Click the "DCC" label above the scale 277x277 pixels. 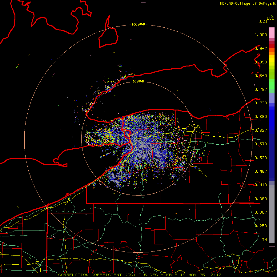[x=270, y=18]
